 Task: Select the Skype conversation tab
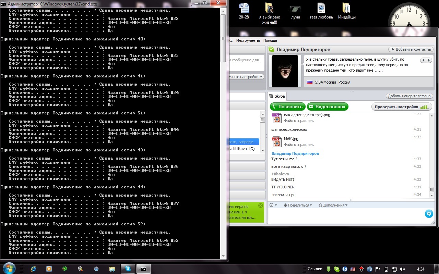[x=277, y=96]
